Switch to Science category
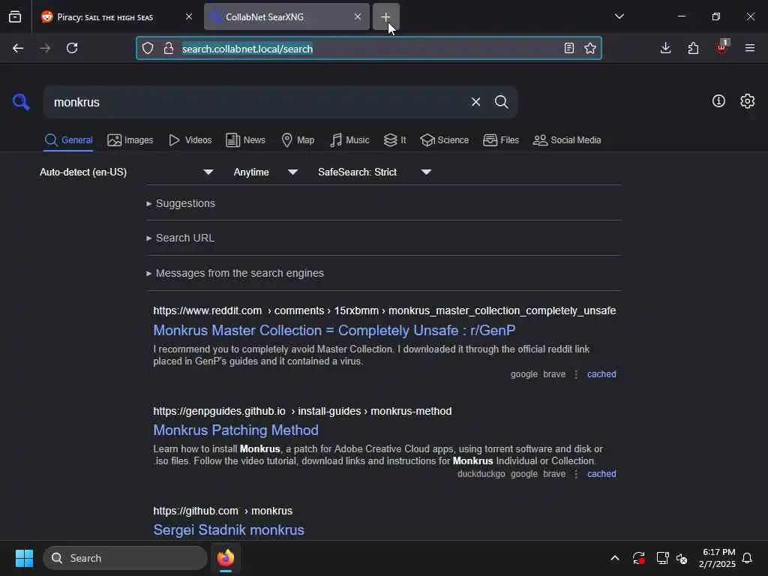Image resolution: width=768 pixels, height=576 pixels. tap(444, 140)
